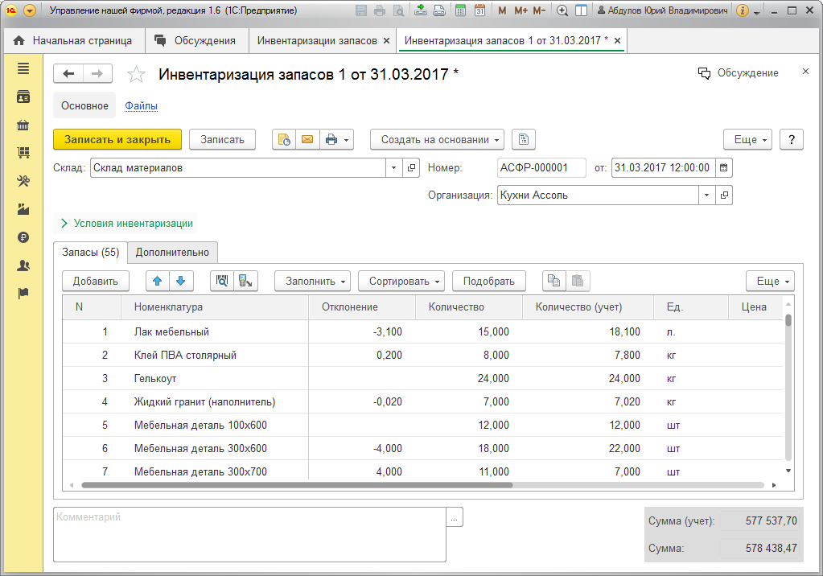Viewport: 823px width, 576px height.
Task: Move row up with blue up arrow
Action: coord(158,281)
